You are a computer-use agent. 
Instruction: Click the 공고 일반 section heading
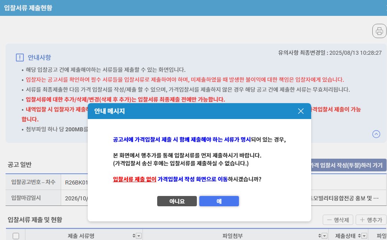(19, 165)
